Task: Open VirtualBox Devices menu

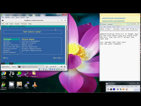Action: [x=22, y=17]
